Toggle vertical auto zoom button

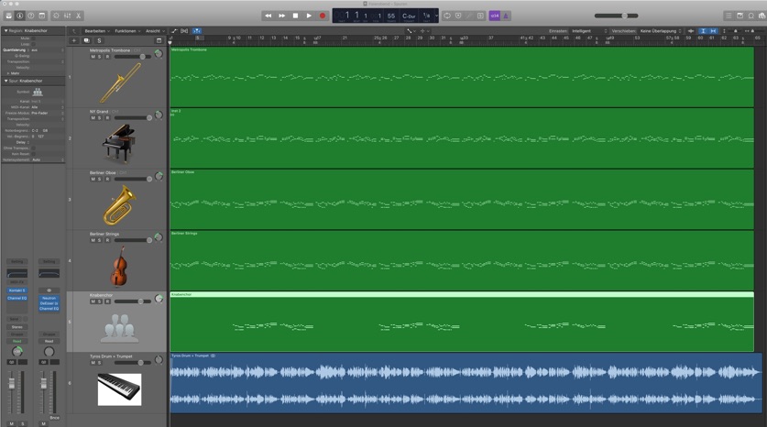[x=703, y=31]
